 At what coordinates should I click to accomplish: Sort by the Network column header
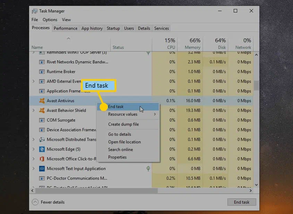[241, 44]
